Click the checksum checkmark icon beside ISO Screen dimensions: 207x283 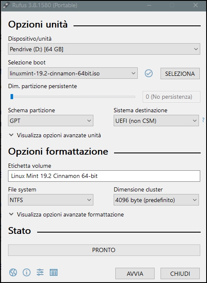[x=149, y=73]
